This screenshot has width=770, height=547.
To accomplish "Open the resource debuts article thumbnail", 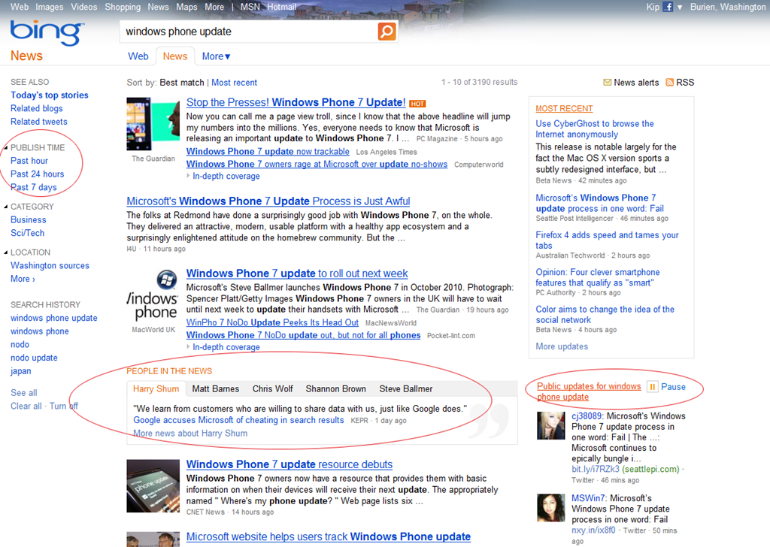I will coord(153,486).
